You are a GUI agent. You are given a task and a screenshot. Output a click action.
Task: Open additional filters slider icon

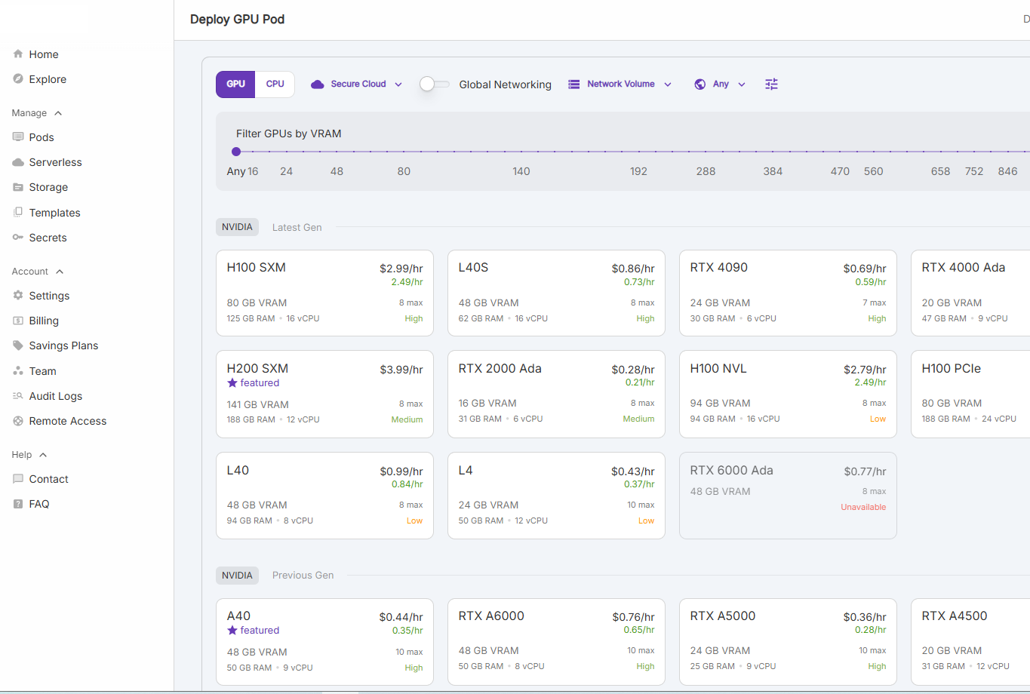tap(771, 84)
